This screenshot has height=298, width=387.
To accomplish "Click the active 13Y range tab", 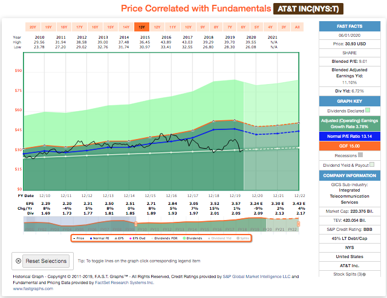I will [141, 27].
